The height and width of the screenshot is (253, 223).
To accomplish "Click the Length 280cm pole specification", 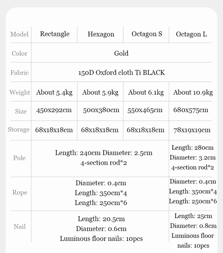I will [x=192, y=148].
